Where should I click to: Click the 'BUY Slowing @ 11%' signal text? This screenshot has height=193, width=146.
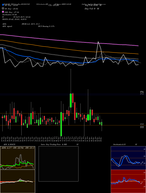click(46, 26)
